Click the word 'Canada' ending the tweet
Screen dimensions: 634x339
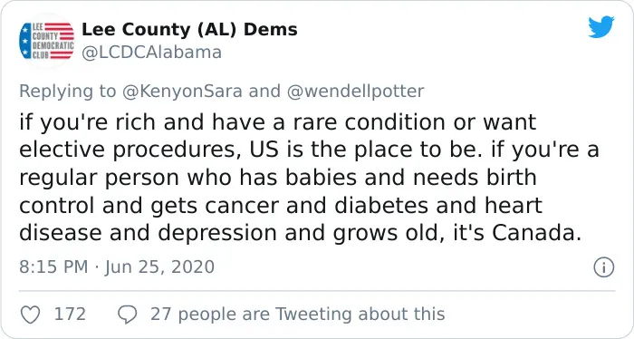point(536,233)
